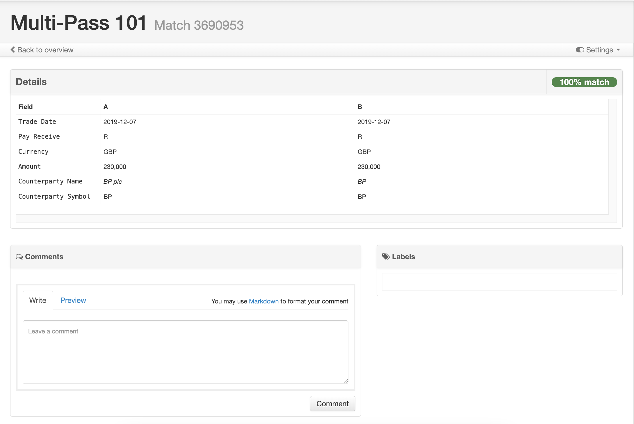Viewport: 634px width, 424px height.
Task: Click column header A
Action: (106, 107)
